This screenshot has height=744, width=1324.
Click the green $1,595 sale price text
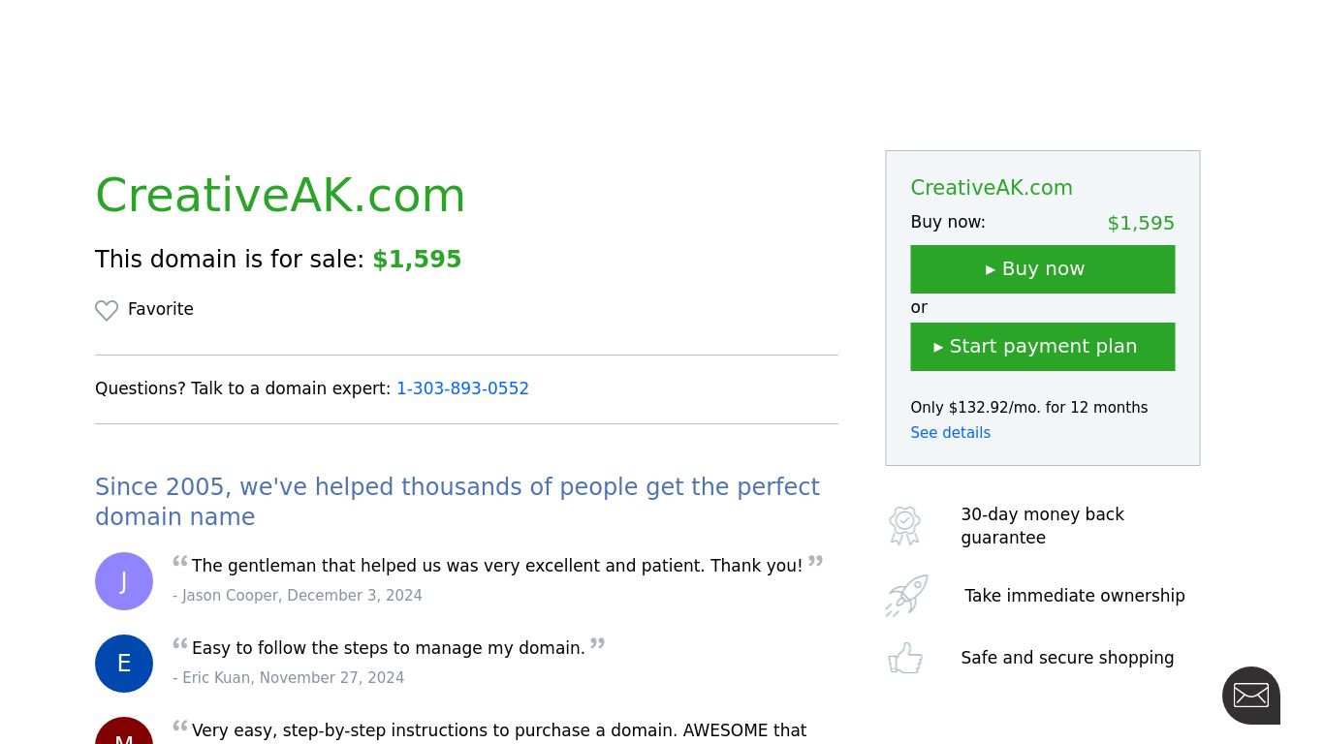pyautogui.click(x=417, y=260)
